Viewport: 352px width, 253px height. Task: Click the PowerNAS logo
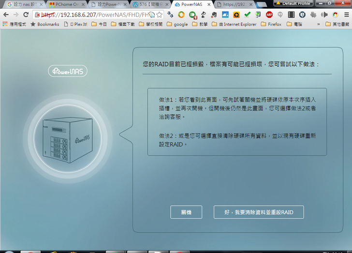[x=68, y=71]
